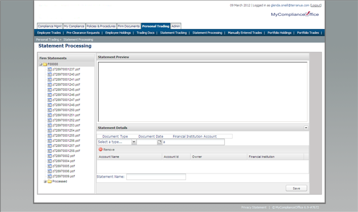Screen dimensions: 358x212
Task: Select file z728970005.pdf in the tree
Action: point(64,166)
